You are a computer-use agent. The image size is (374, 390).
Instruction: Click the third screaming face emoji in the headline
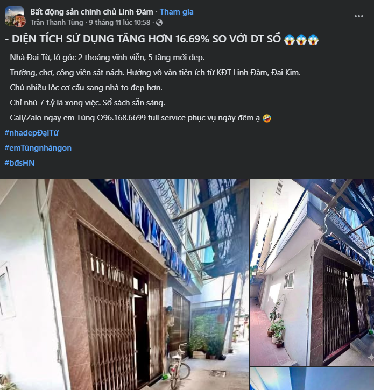tap(313, 39)
